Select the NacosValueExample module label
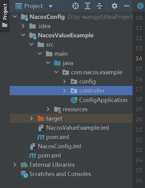This screenshot has width=145, height=188. [x=66, y=35]
